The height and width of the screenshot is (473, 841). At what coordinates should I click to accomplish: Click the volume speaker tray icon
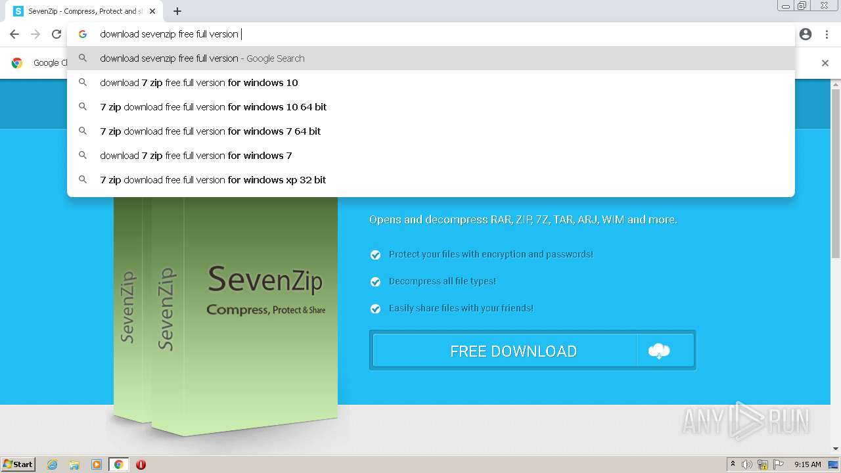(747, 464)
